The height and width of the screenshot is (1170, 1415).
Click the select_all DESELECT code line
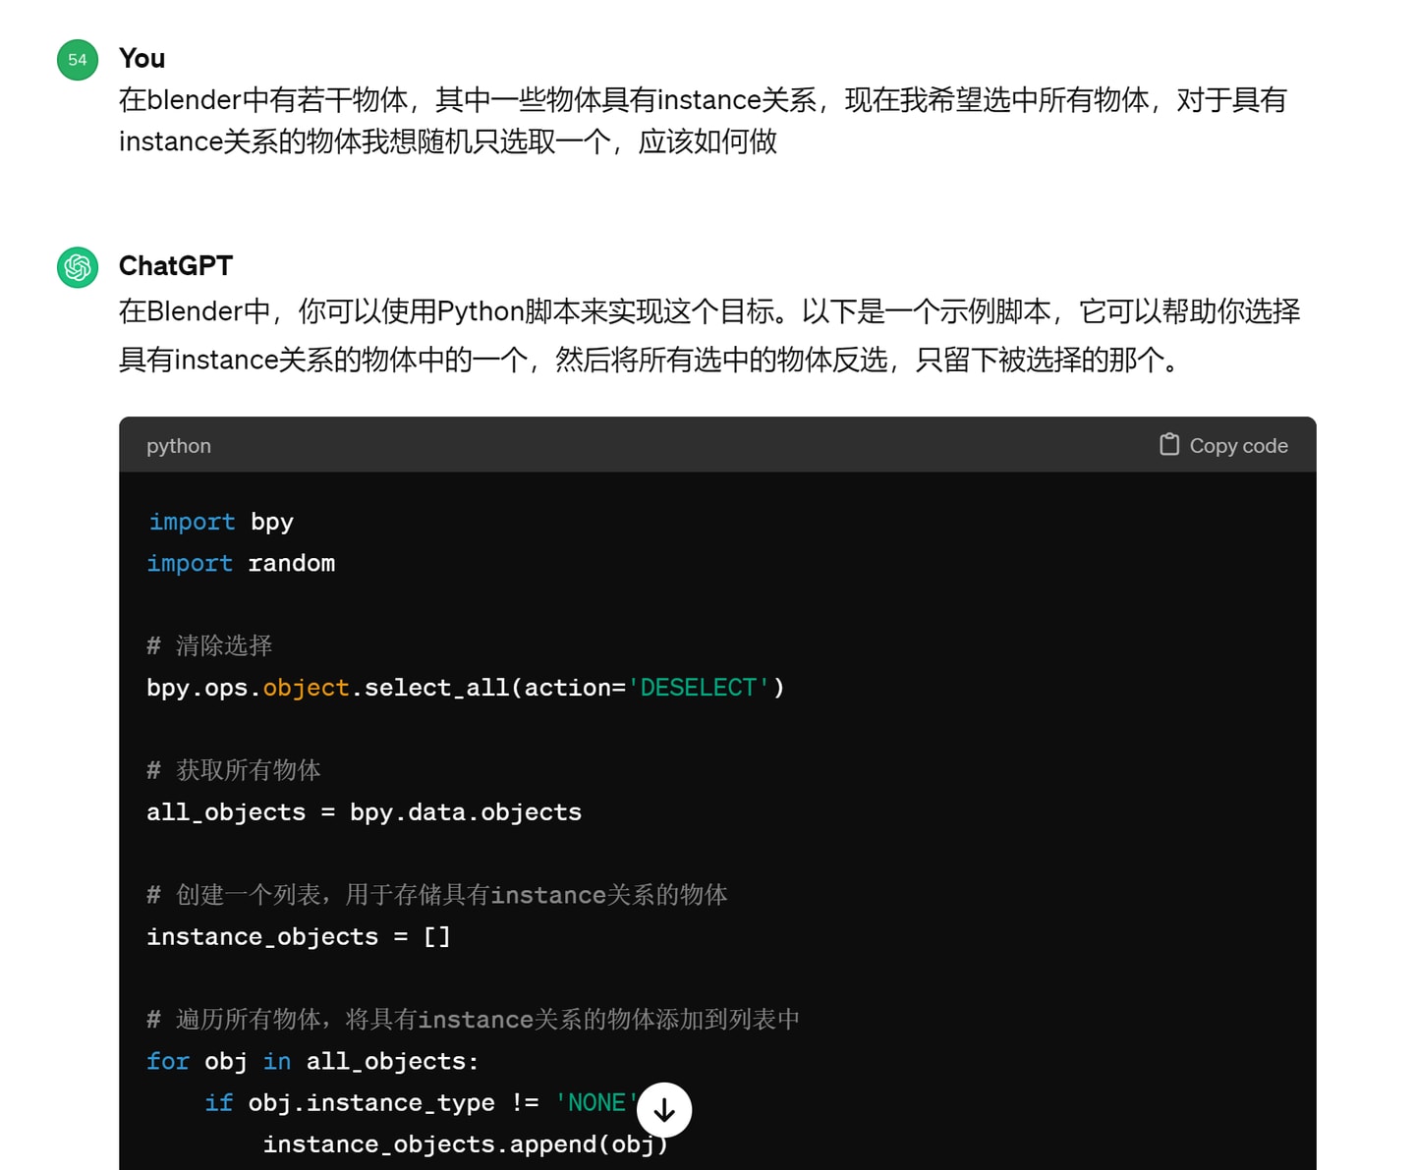[x=466, y=688]
